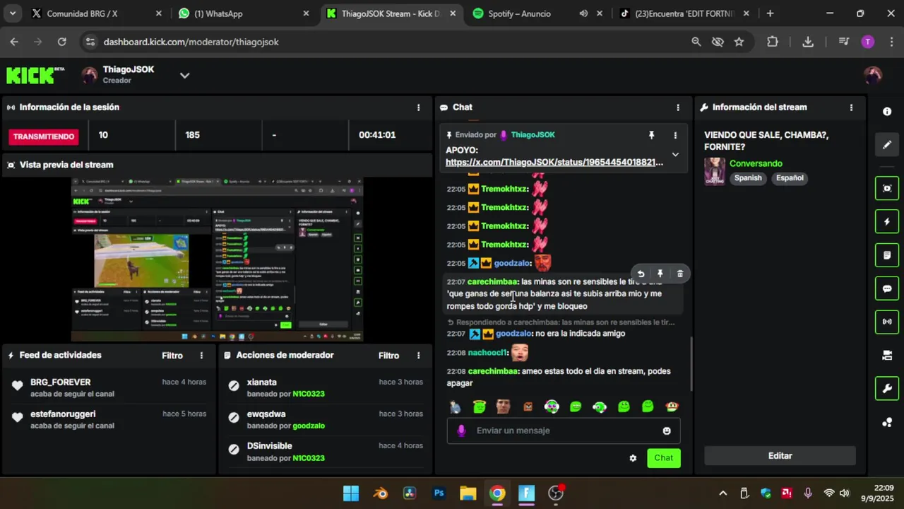Click the Spanish language tag
904x509 pixels.
coord(748,178)
